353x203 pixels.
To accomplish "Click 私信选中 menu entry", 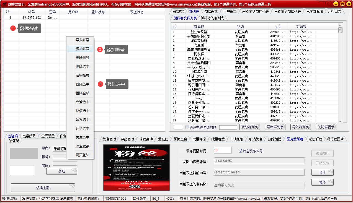I will [x=83, y=111].
